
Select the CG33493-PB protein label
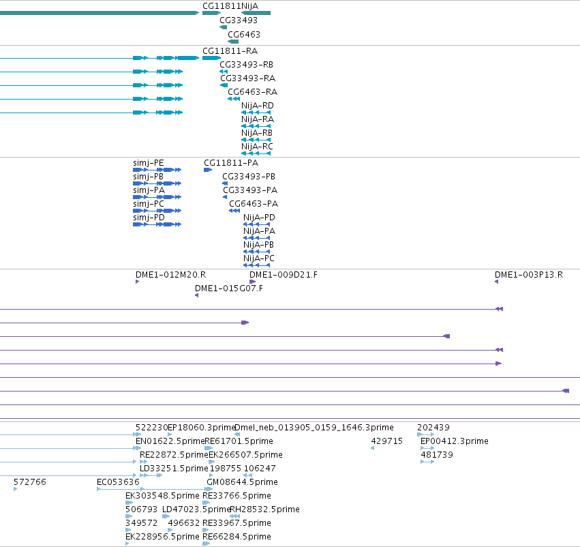point(249,177)
